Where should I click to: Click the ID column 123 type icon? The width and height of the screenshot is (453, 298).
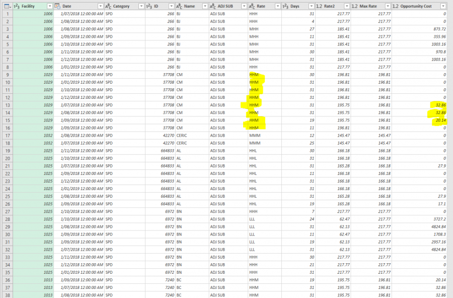149,6
